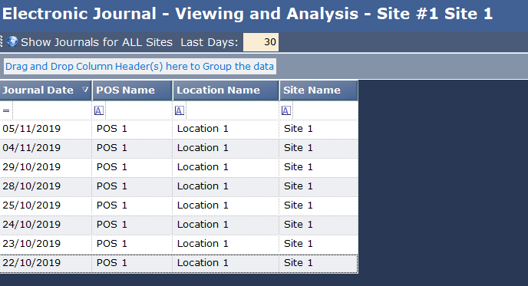Click the globe icon for all sites

coord(12,41)
